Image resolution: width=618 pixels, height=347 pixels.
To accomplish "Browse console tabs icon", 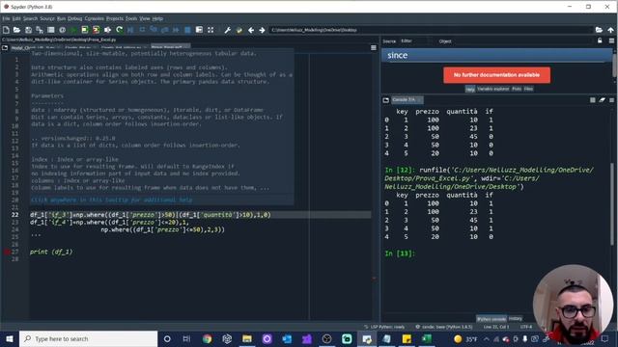I will point(386,100).
